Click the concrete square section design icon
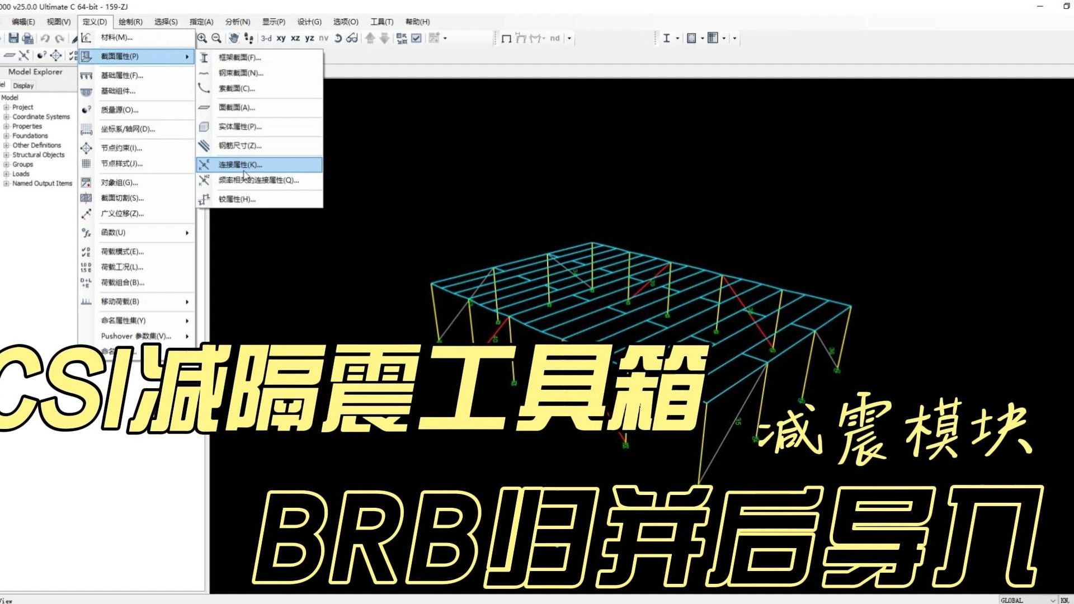 pos(691,38)
